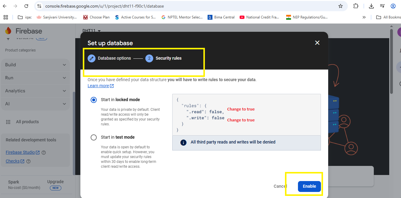This screenshot has height=198, width=401.
Task: Reload the page with the refresh icon
Action: tap(26, 6)
